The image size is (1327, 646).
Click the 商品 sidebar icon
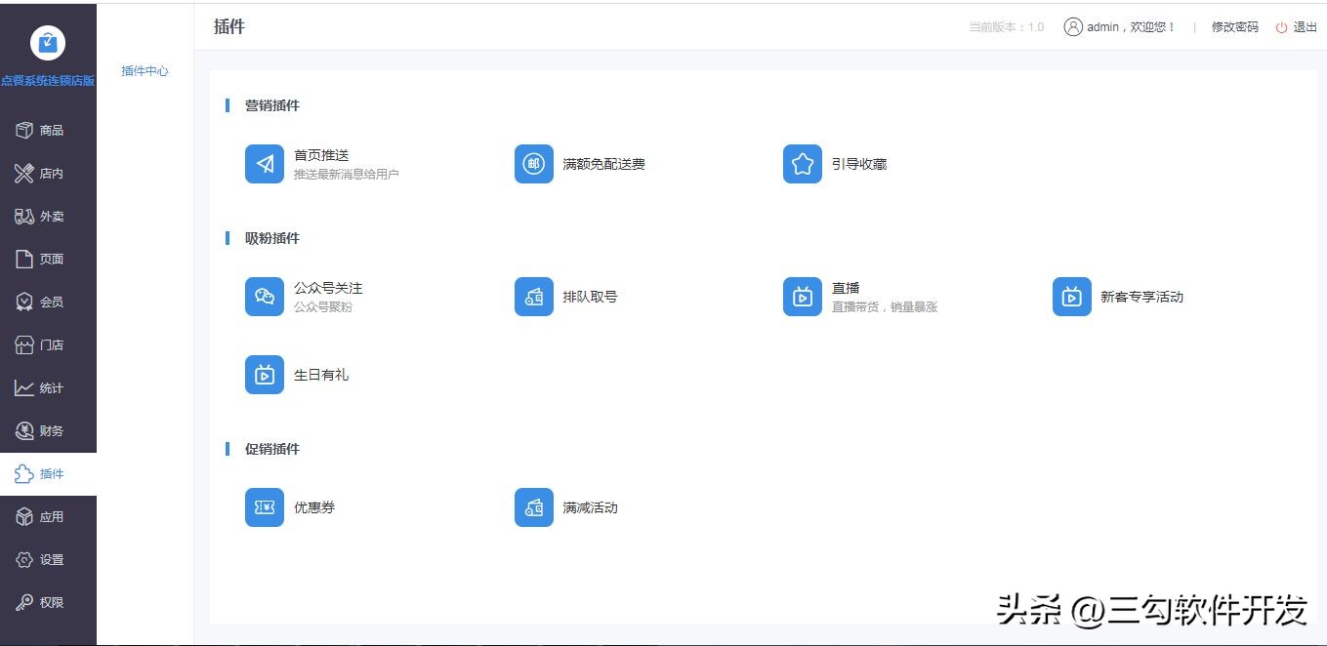(22, 130)
